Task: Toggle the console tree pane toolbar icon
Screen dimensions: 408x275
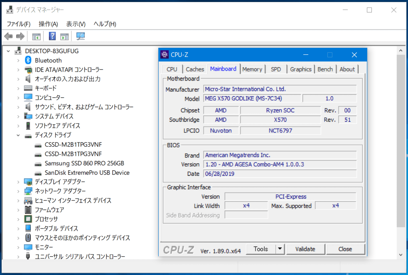Action: click(36, 37)
